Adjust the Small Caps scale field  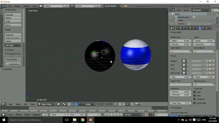pos(180,103)
